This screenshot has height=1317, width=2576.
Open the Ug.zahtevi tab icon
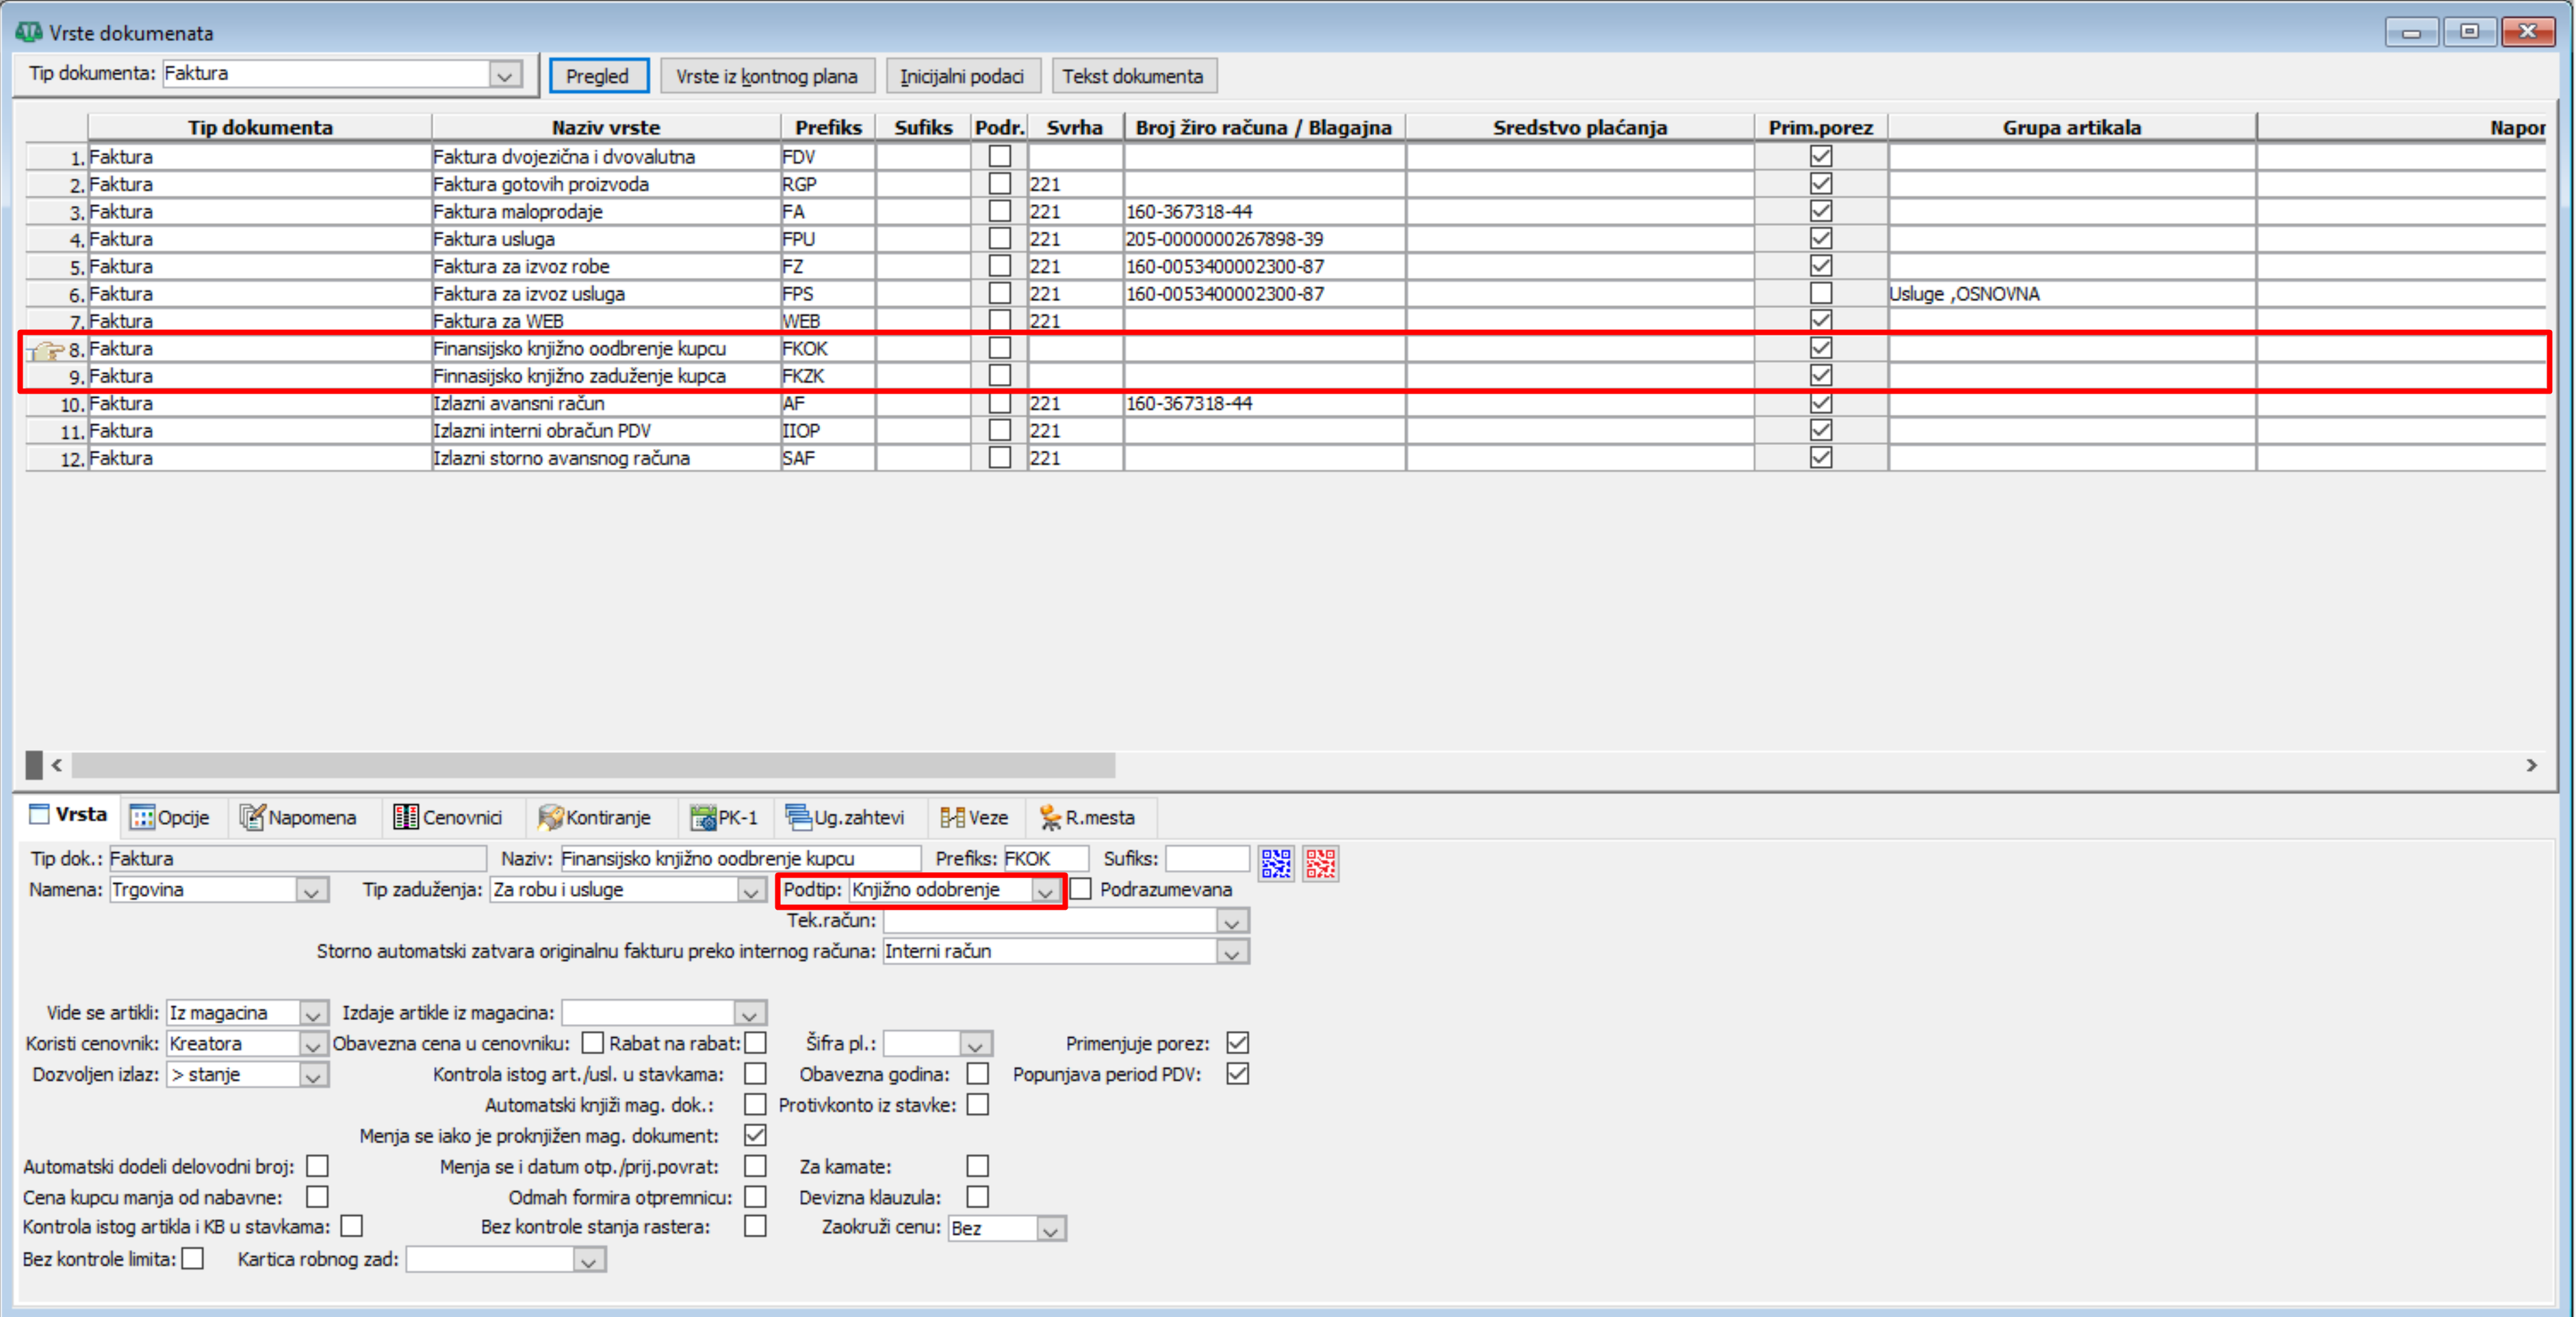tap(798, 817)
